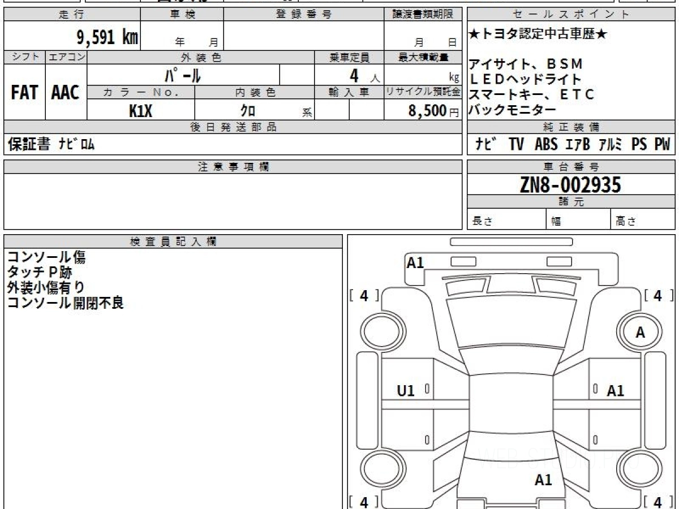Click the 譲渡書類期限 header
The height and width of the screenshot is (509, 679).
click(423, 15)
